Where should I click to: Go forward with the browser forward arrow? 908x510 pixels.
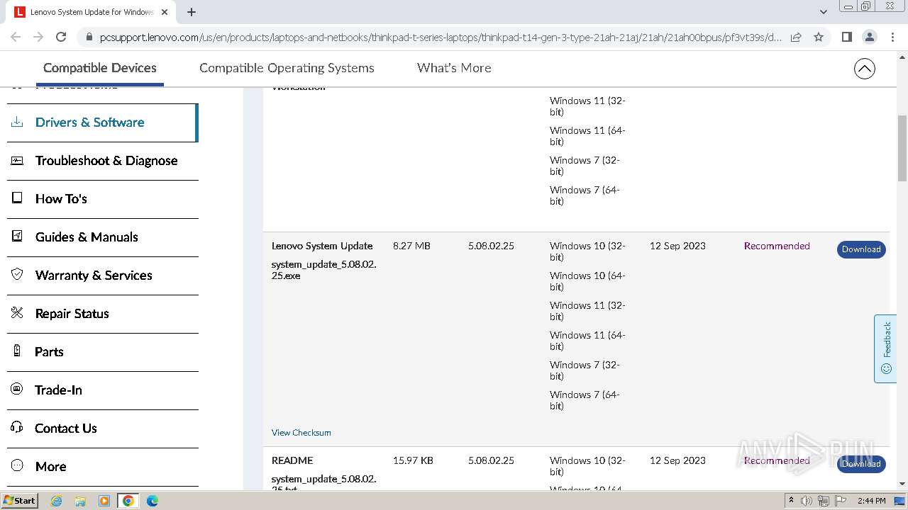click(38, 37)
